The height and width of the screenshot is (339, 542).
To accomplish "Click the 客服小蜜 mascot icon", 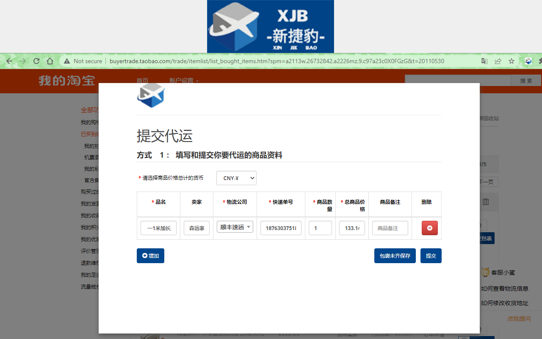I will coord(485,272).
